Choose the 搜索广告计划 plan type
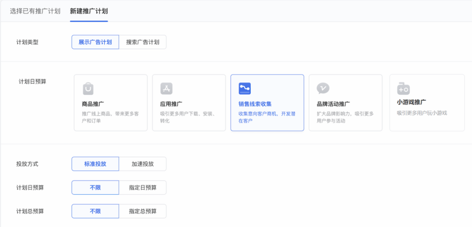The width and height of the screenshot is (472, 227). pos(142,42)
